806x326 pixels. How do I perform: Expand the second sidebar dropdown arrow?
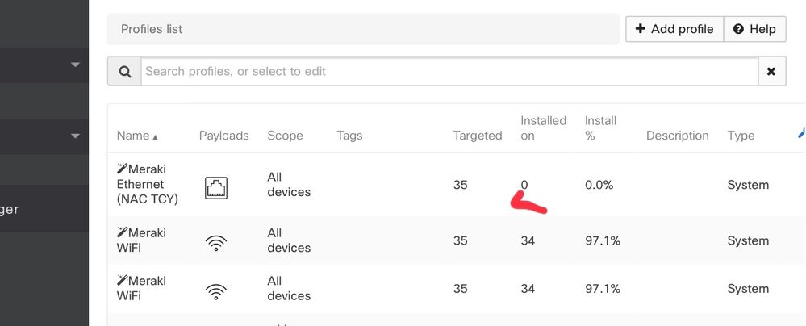76,136
